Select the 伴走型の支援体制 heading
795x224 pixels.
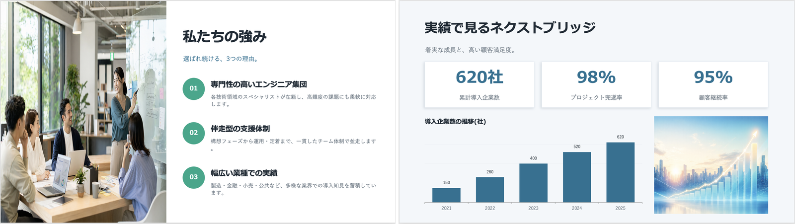point(240,129)
